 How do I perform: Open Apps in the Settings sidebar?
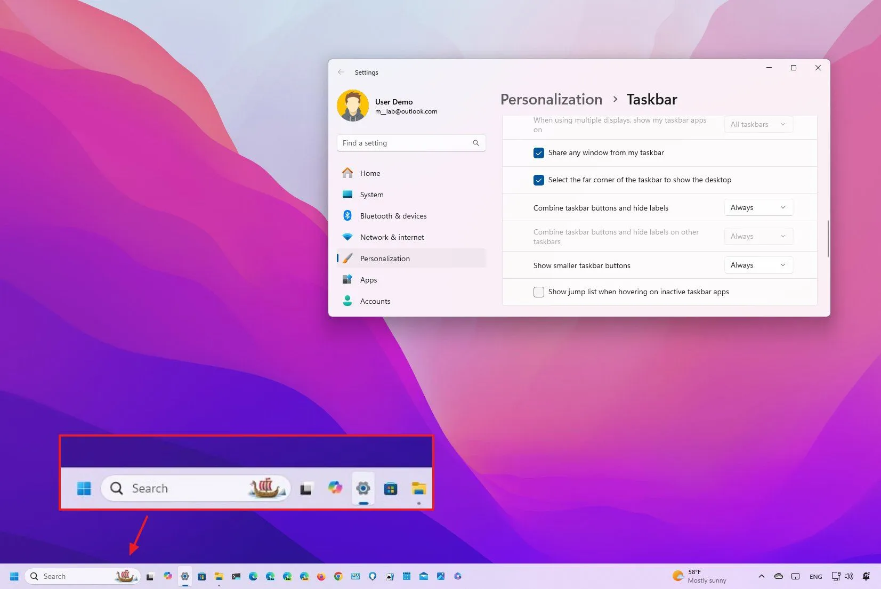[411, 280]
